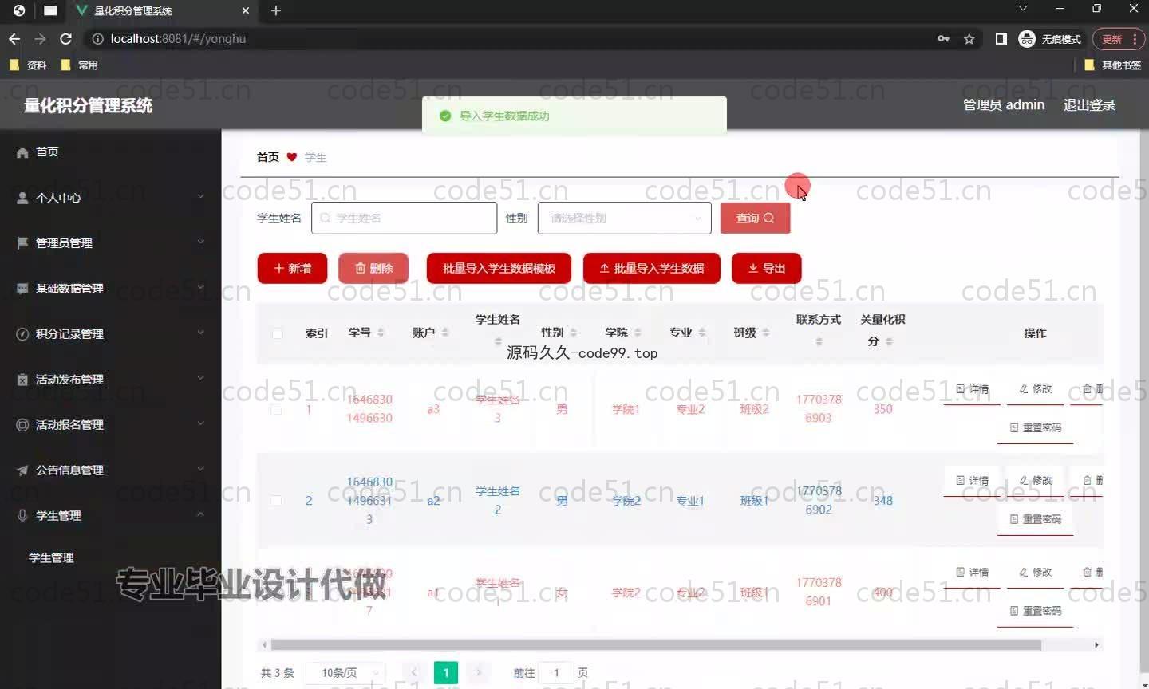Click 修改 for student a1
This screenshot has width=1149, height=689.
[x=1035, y=573]
